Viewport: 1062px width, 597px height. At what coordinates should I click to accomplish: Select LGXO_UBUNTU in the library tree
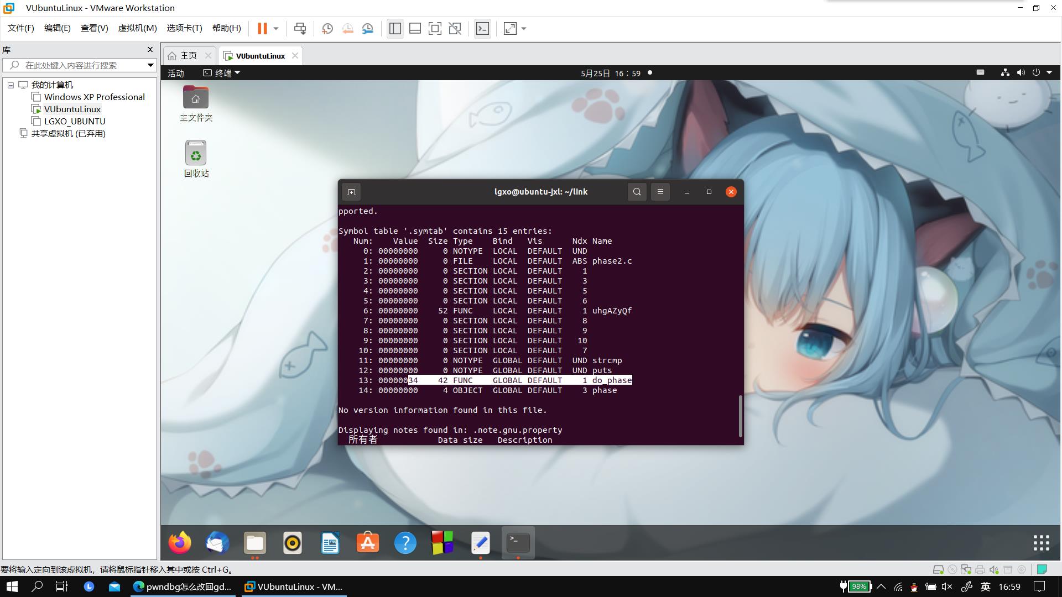tap(75, 122)
